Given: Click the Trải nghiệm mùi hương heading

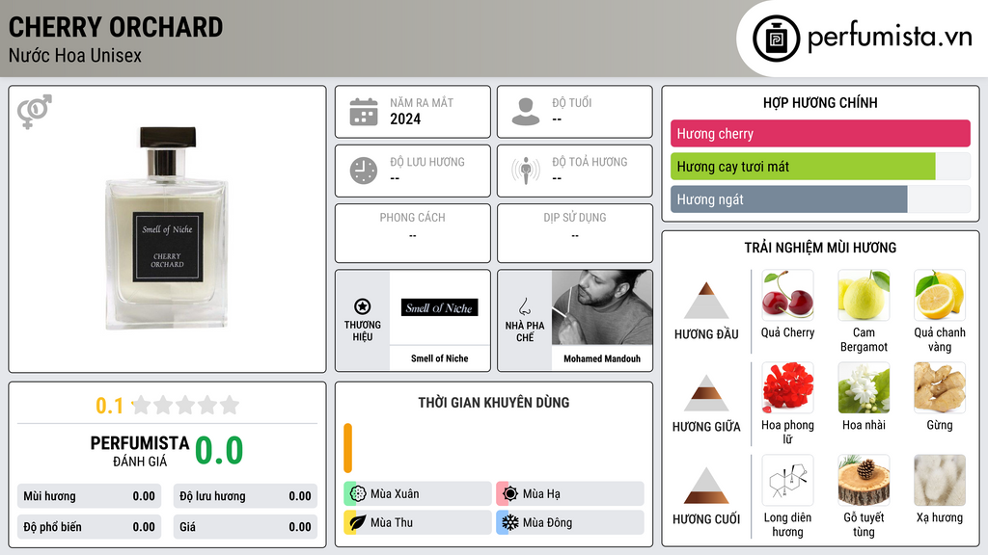Looking at the screenshot, I should click(820, 248).
